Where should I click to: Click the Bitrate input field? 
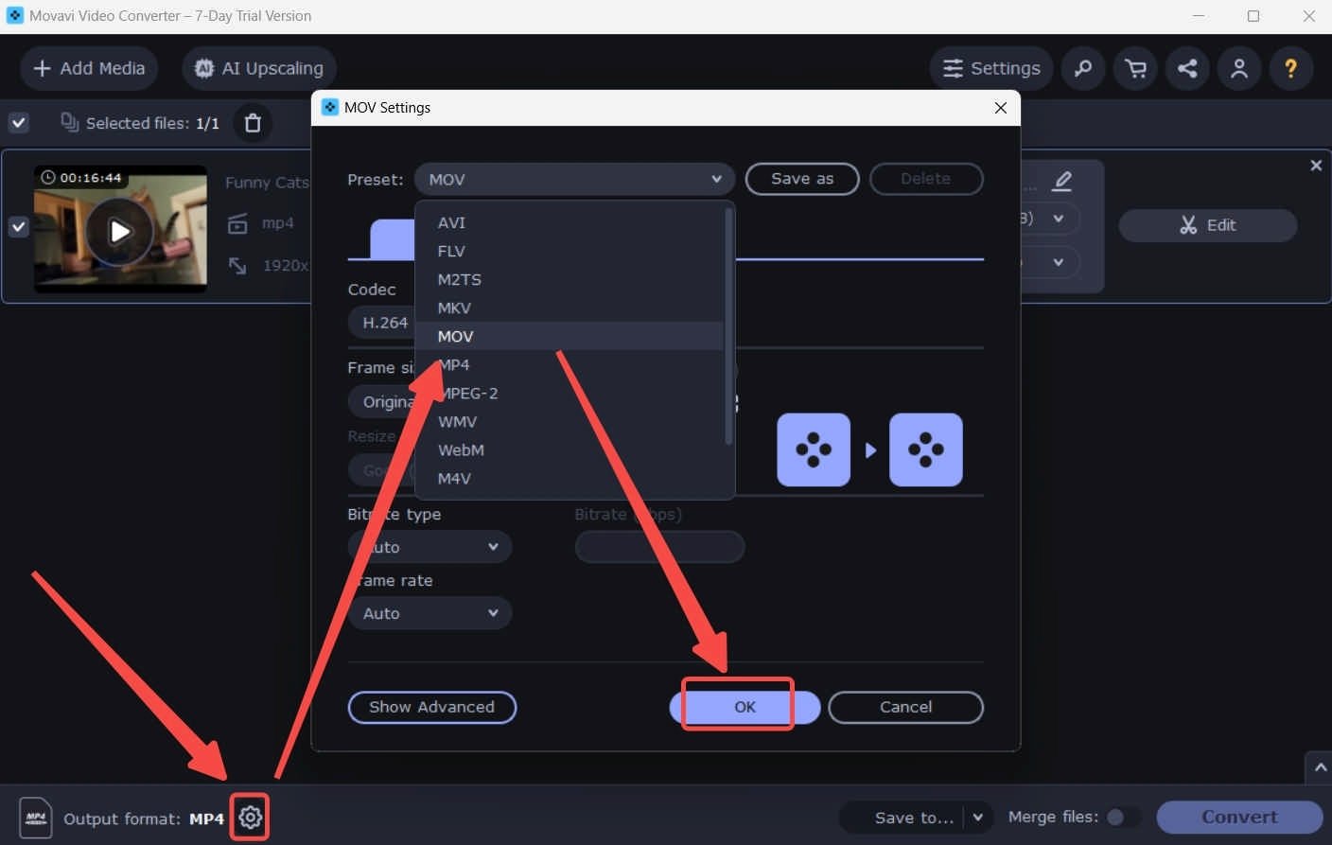coord(659,547)
